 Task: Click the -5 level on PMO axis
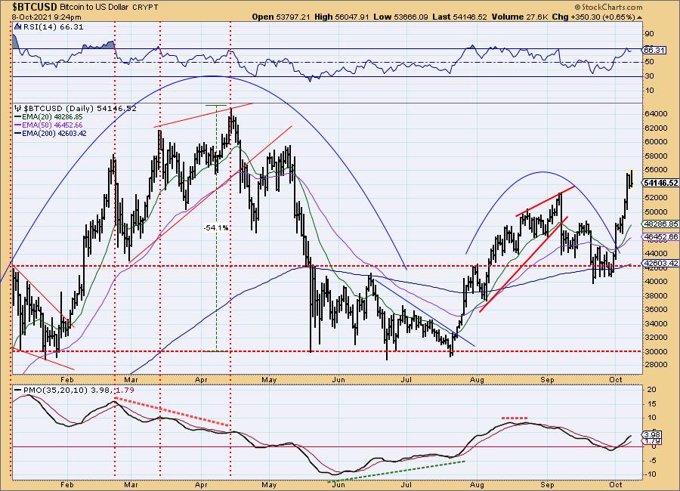pos(652,461)
